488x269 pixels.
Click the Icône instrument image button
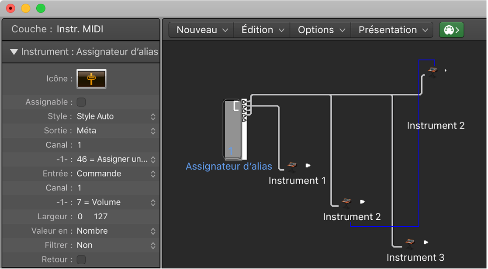click(x=91, y=79)
